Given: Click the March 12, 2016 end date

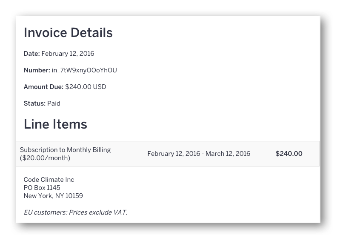Looking at the screenshot, I should (x=228, y=154).
